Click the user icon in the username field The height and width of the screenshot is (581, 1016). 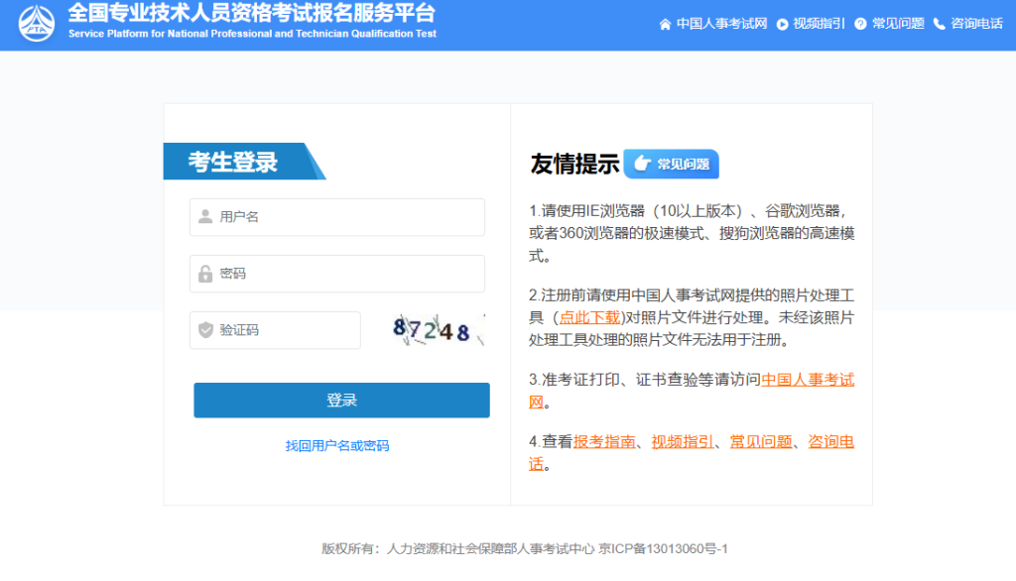tap(205, 217)
